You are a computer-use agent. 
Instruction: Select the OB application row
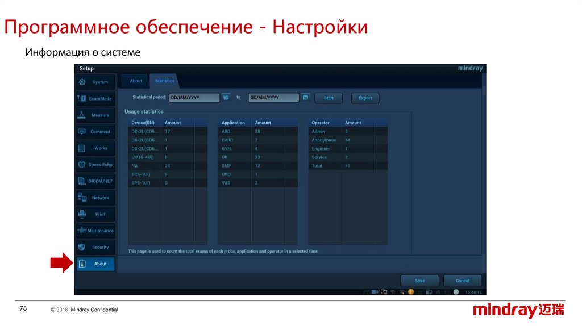(x=258, y=157)
